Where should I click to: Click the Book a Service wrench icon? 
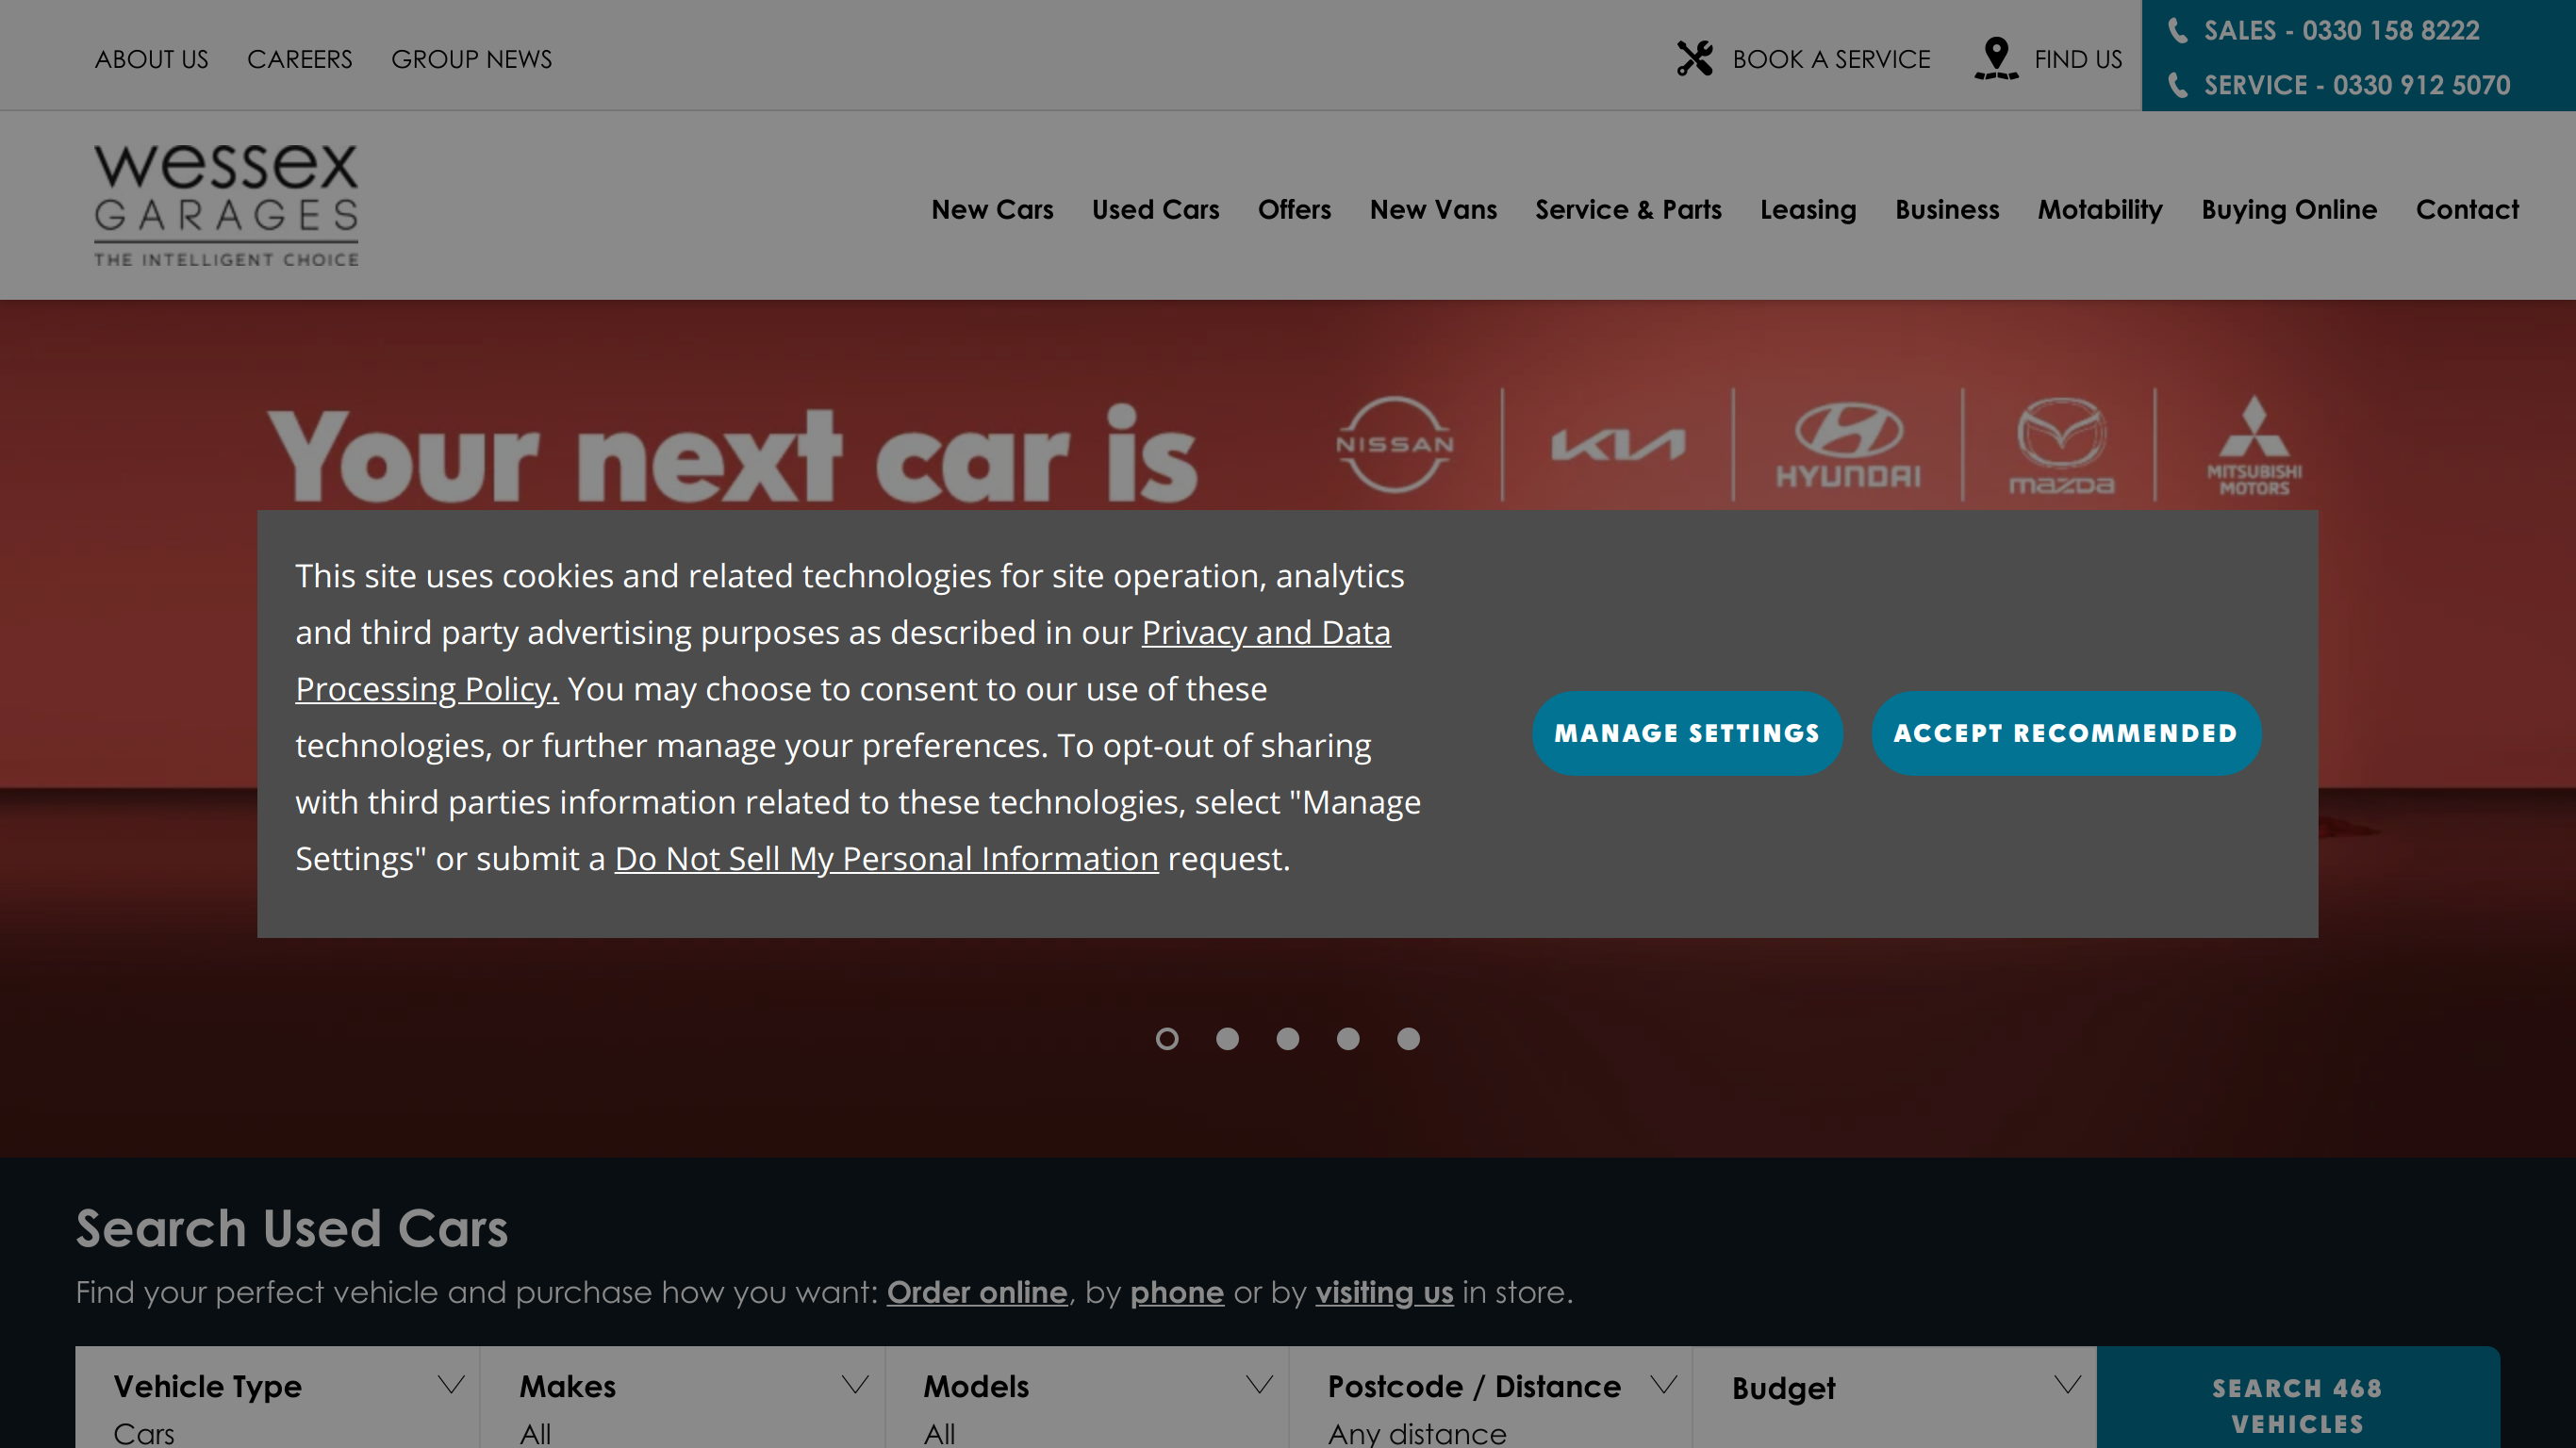(x=1695, y=58)
